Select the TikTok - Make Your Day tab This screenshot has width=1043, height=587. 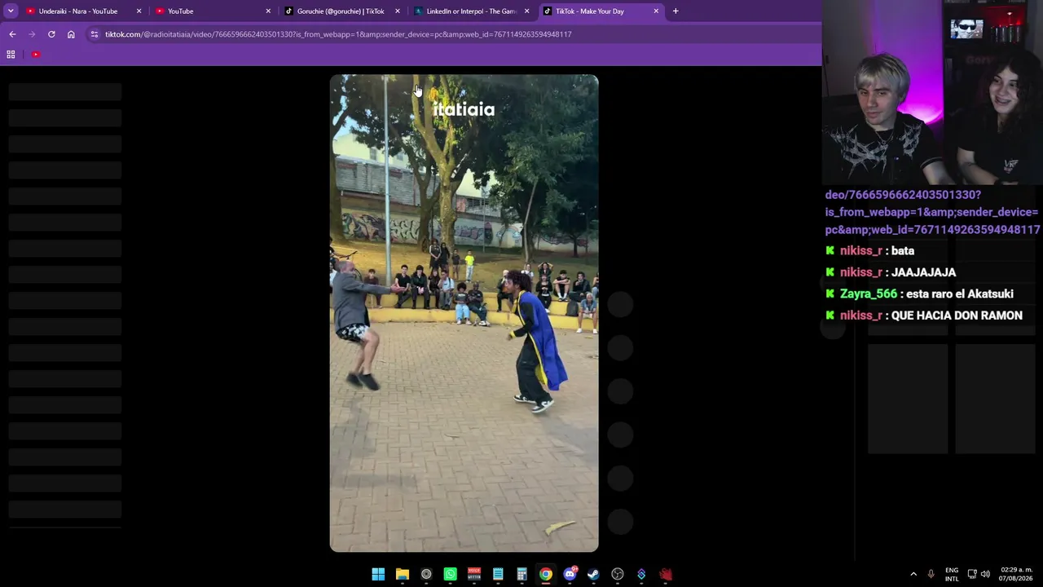click(x=601, y=11)
